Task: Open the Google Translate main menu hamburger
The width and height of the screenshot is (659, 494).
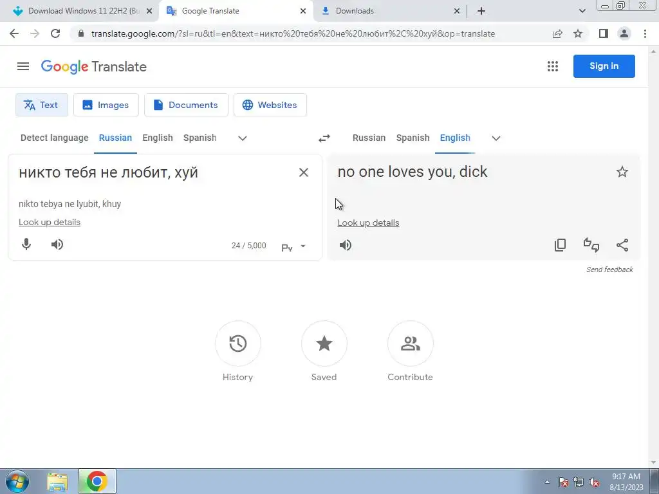Action: (23, 66)
